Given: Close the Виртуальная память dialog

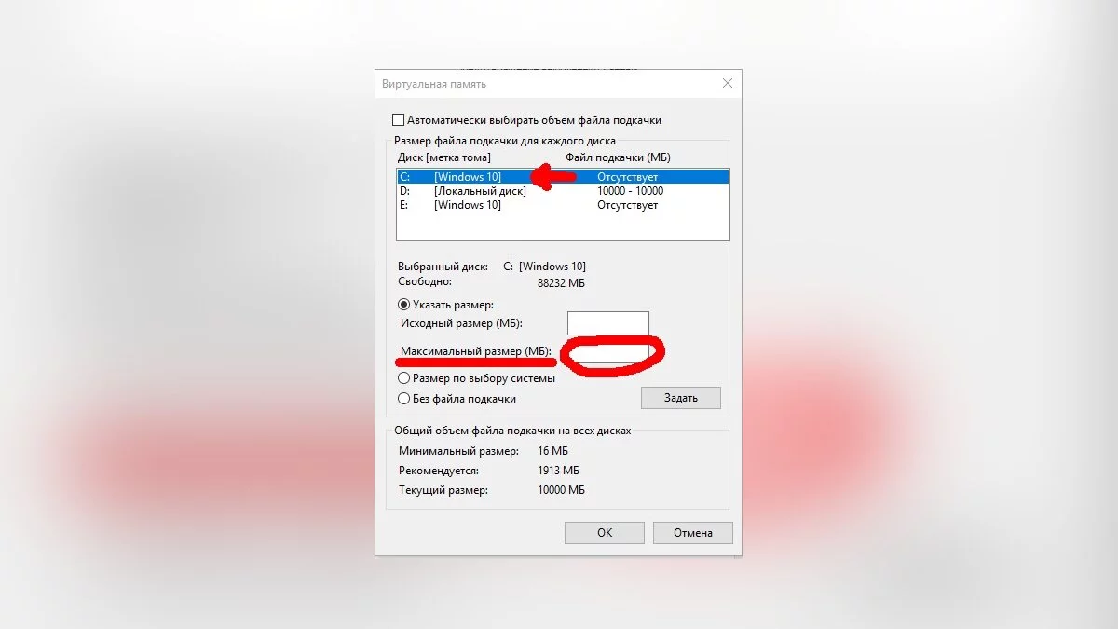Looking at the screenshot, I should [x=727, y=84].
